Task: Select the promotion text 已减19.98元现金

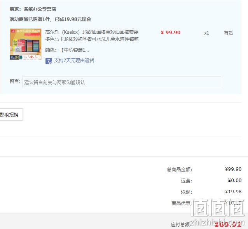Action: click(x=73, y=19)
